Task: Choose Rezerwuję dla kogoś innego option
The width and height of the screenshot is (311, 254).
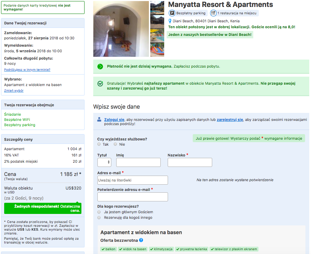Action: click(x=99, y=217)
